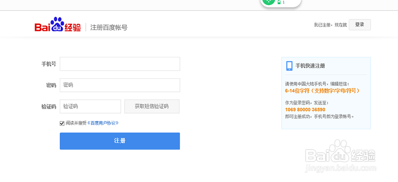The width and height of the screenshot is (398, 182).
Task: Submit with the blue 注册 button
Action: pyautogui.click(x=120, y=141)
